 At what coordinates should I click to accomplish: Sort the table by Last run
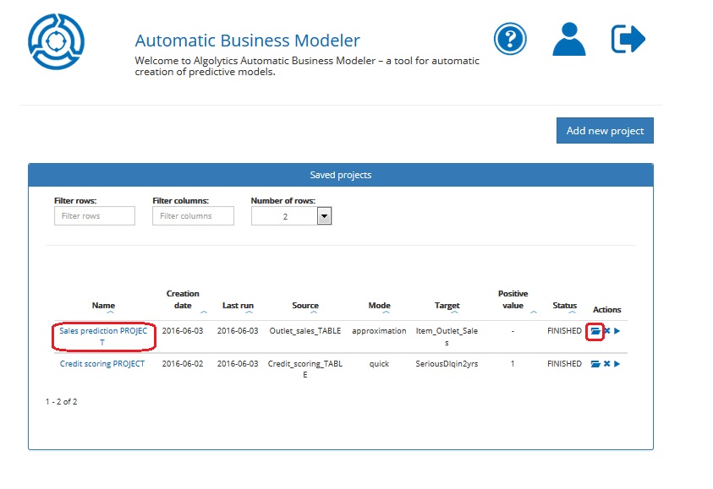coord(238,306)
